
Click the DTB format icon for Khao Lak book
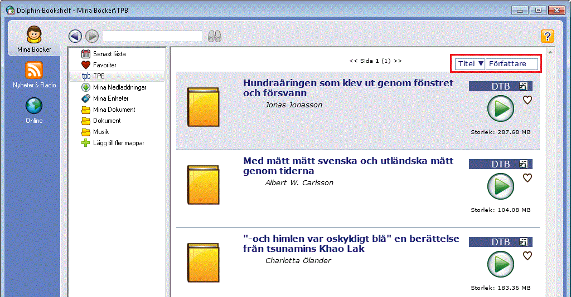pos(523,242)
